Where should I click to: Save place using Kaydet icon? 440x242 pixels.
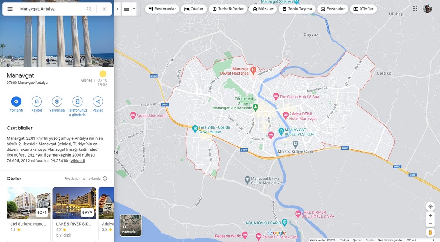pyautogui.click(x=37, y=101)
